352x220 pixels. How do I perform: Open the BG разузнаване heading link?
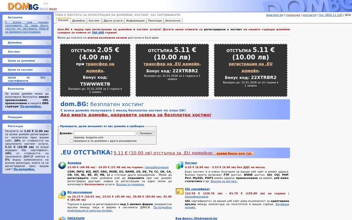click(80, 193)
